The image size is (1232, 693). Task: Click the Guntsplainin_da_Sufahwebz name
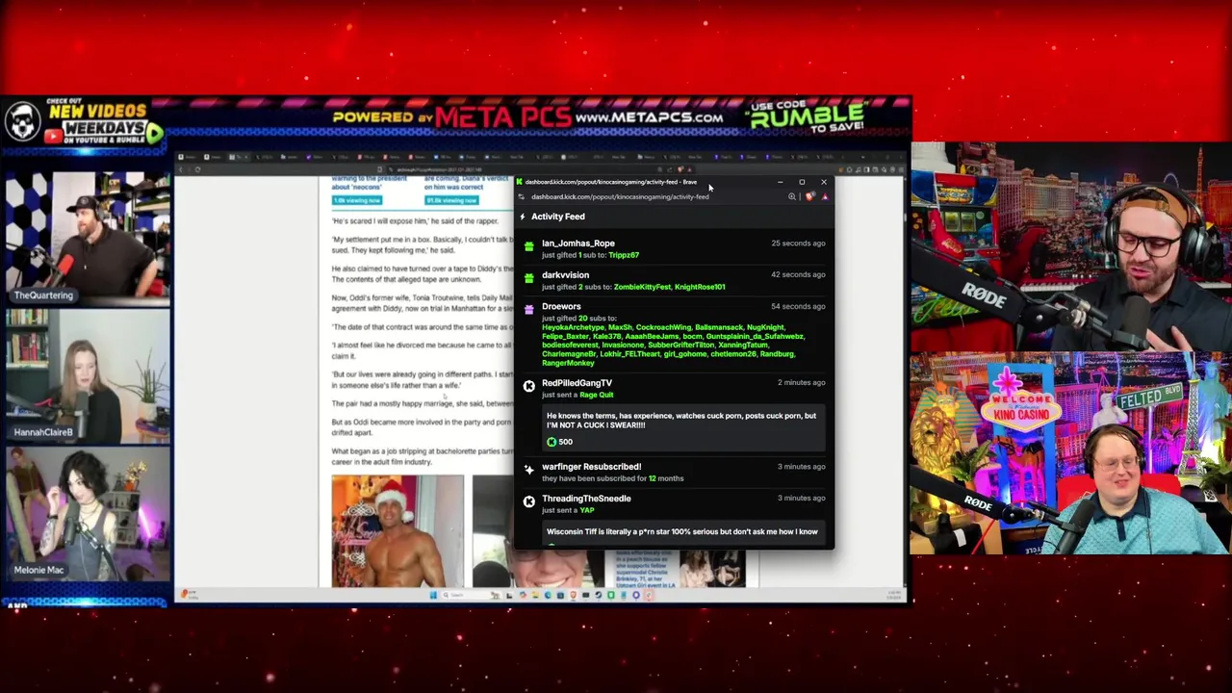(x=755, y=336)
